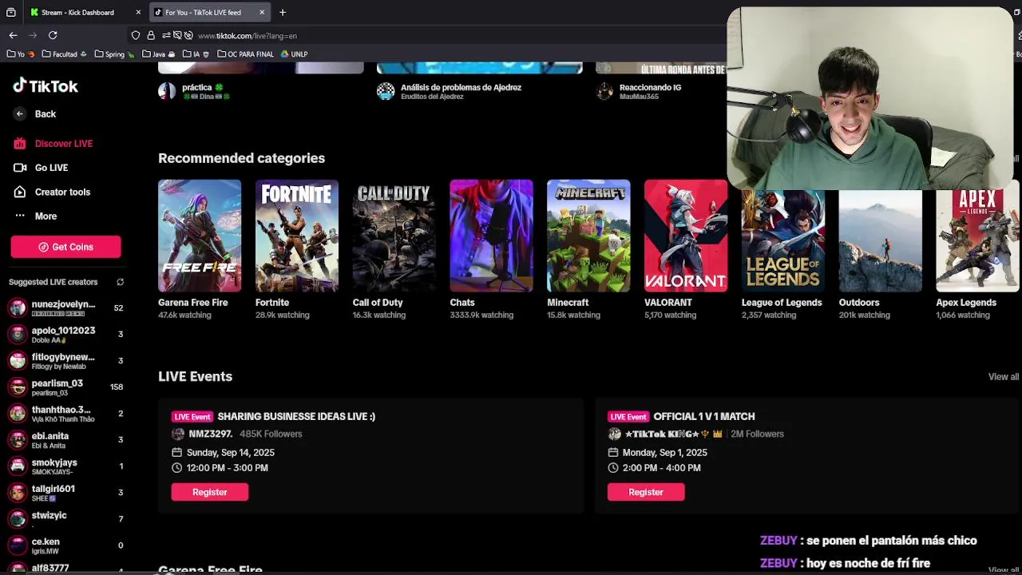Open the Spring bookmarks folder
The width and height of the screenshot is (1022, 575).
(x=114, y=54)
